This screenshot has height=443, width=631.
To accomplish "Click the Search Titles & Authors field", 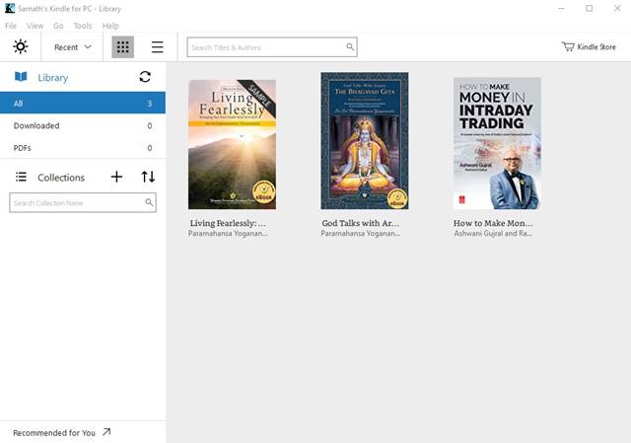I will coord(272,47).
